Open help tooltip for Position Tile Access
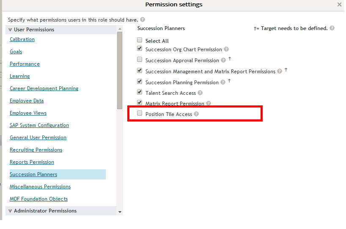The image size is (346, 229). coord(196,114)
